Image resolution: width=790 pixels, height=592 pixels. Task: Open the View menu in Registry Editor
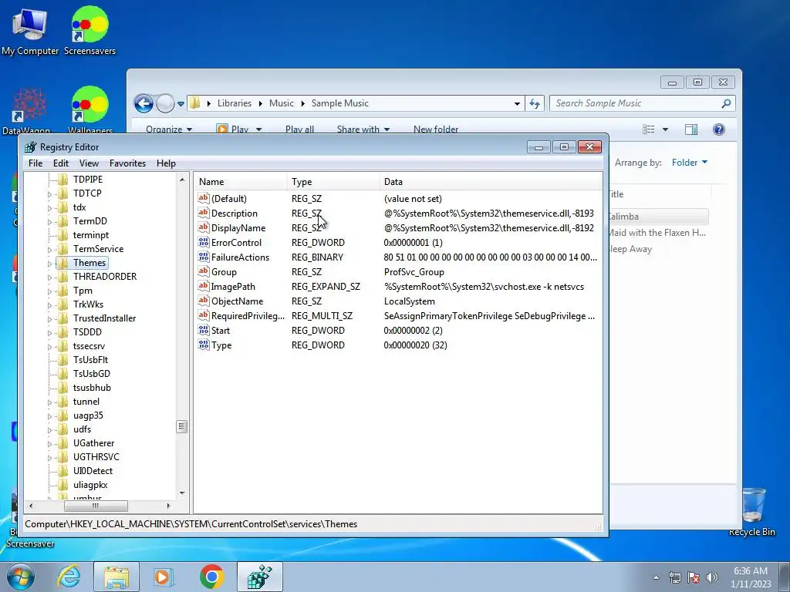point(89,163)
